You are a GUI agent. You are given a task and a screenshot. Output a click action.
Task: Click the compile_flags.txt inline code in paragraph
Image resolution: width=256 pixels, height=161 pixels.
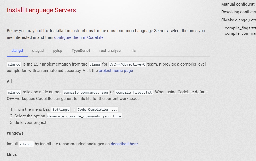coord(134,92)
